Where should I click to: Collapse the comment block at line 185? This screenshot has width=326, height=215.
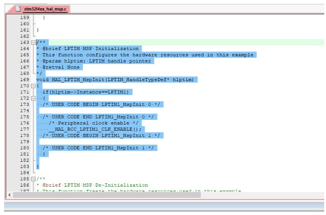pyautogui.click(x=33, y=179)
